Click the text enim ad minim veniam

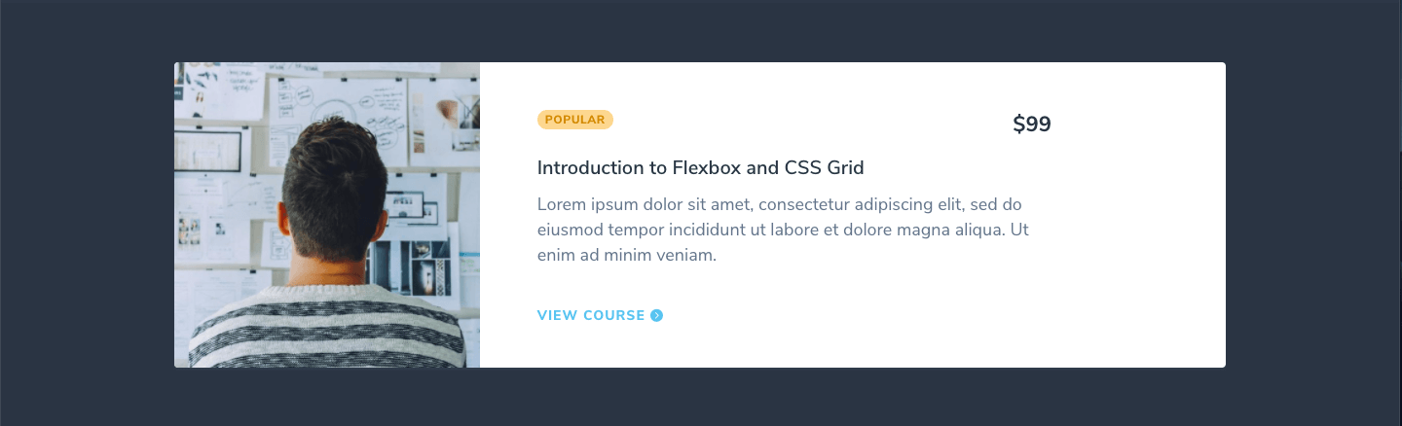click(x=627, y=256)
